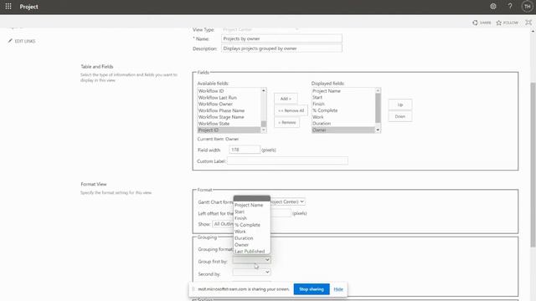Click Available fields scroll down arrow
Image resolution: width=536 pixels, height=301 pixels.
click(264, 130)
